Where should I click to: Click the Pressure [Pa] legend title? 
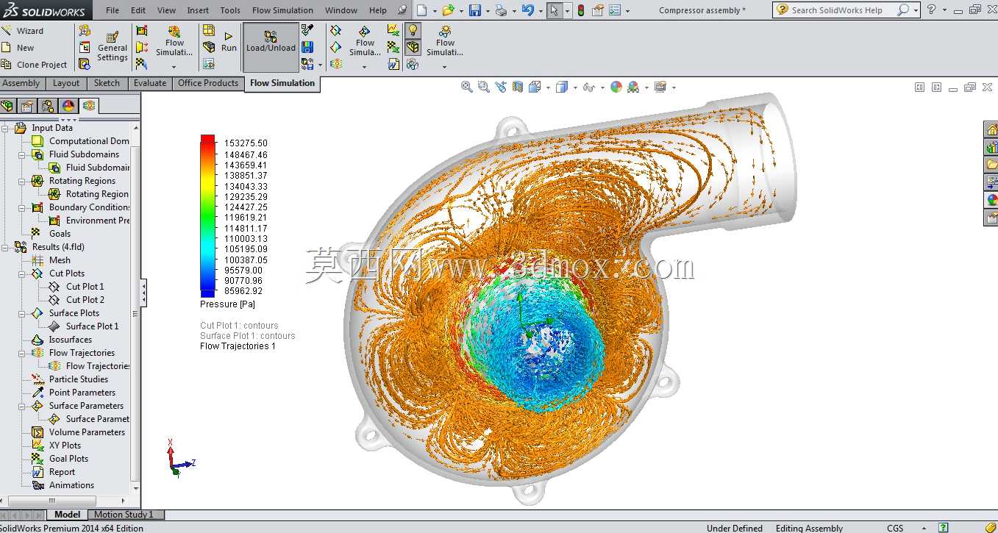[x=229, y=304]
